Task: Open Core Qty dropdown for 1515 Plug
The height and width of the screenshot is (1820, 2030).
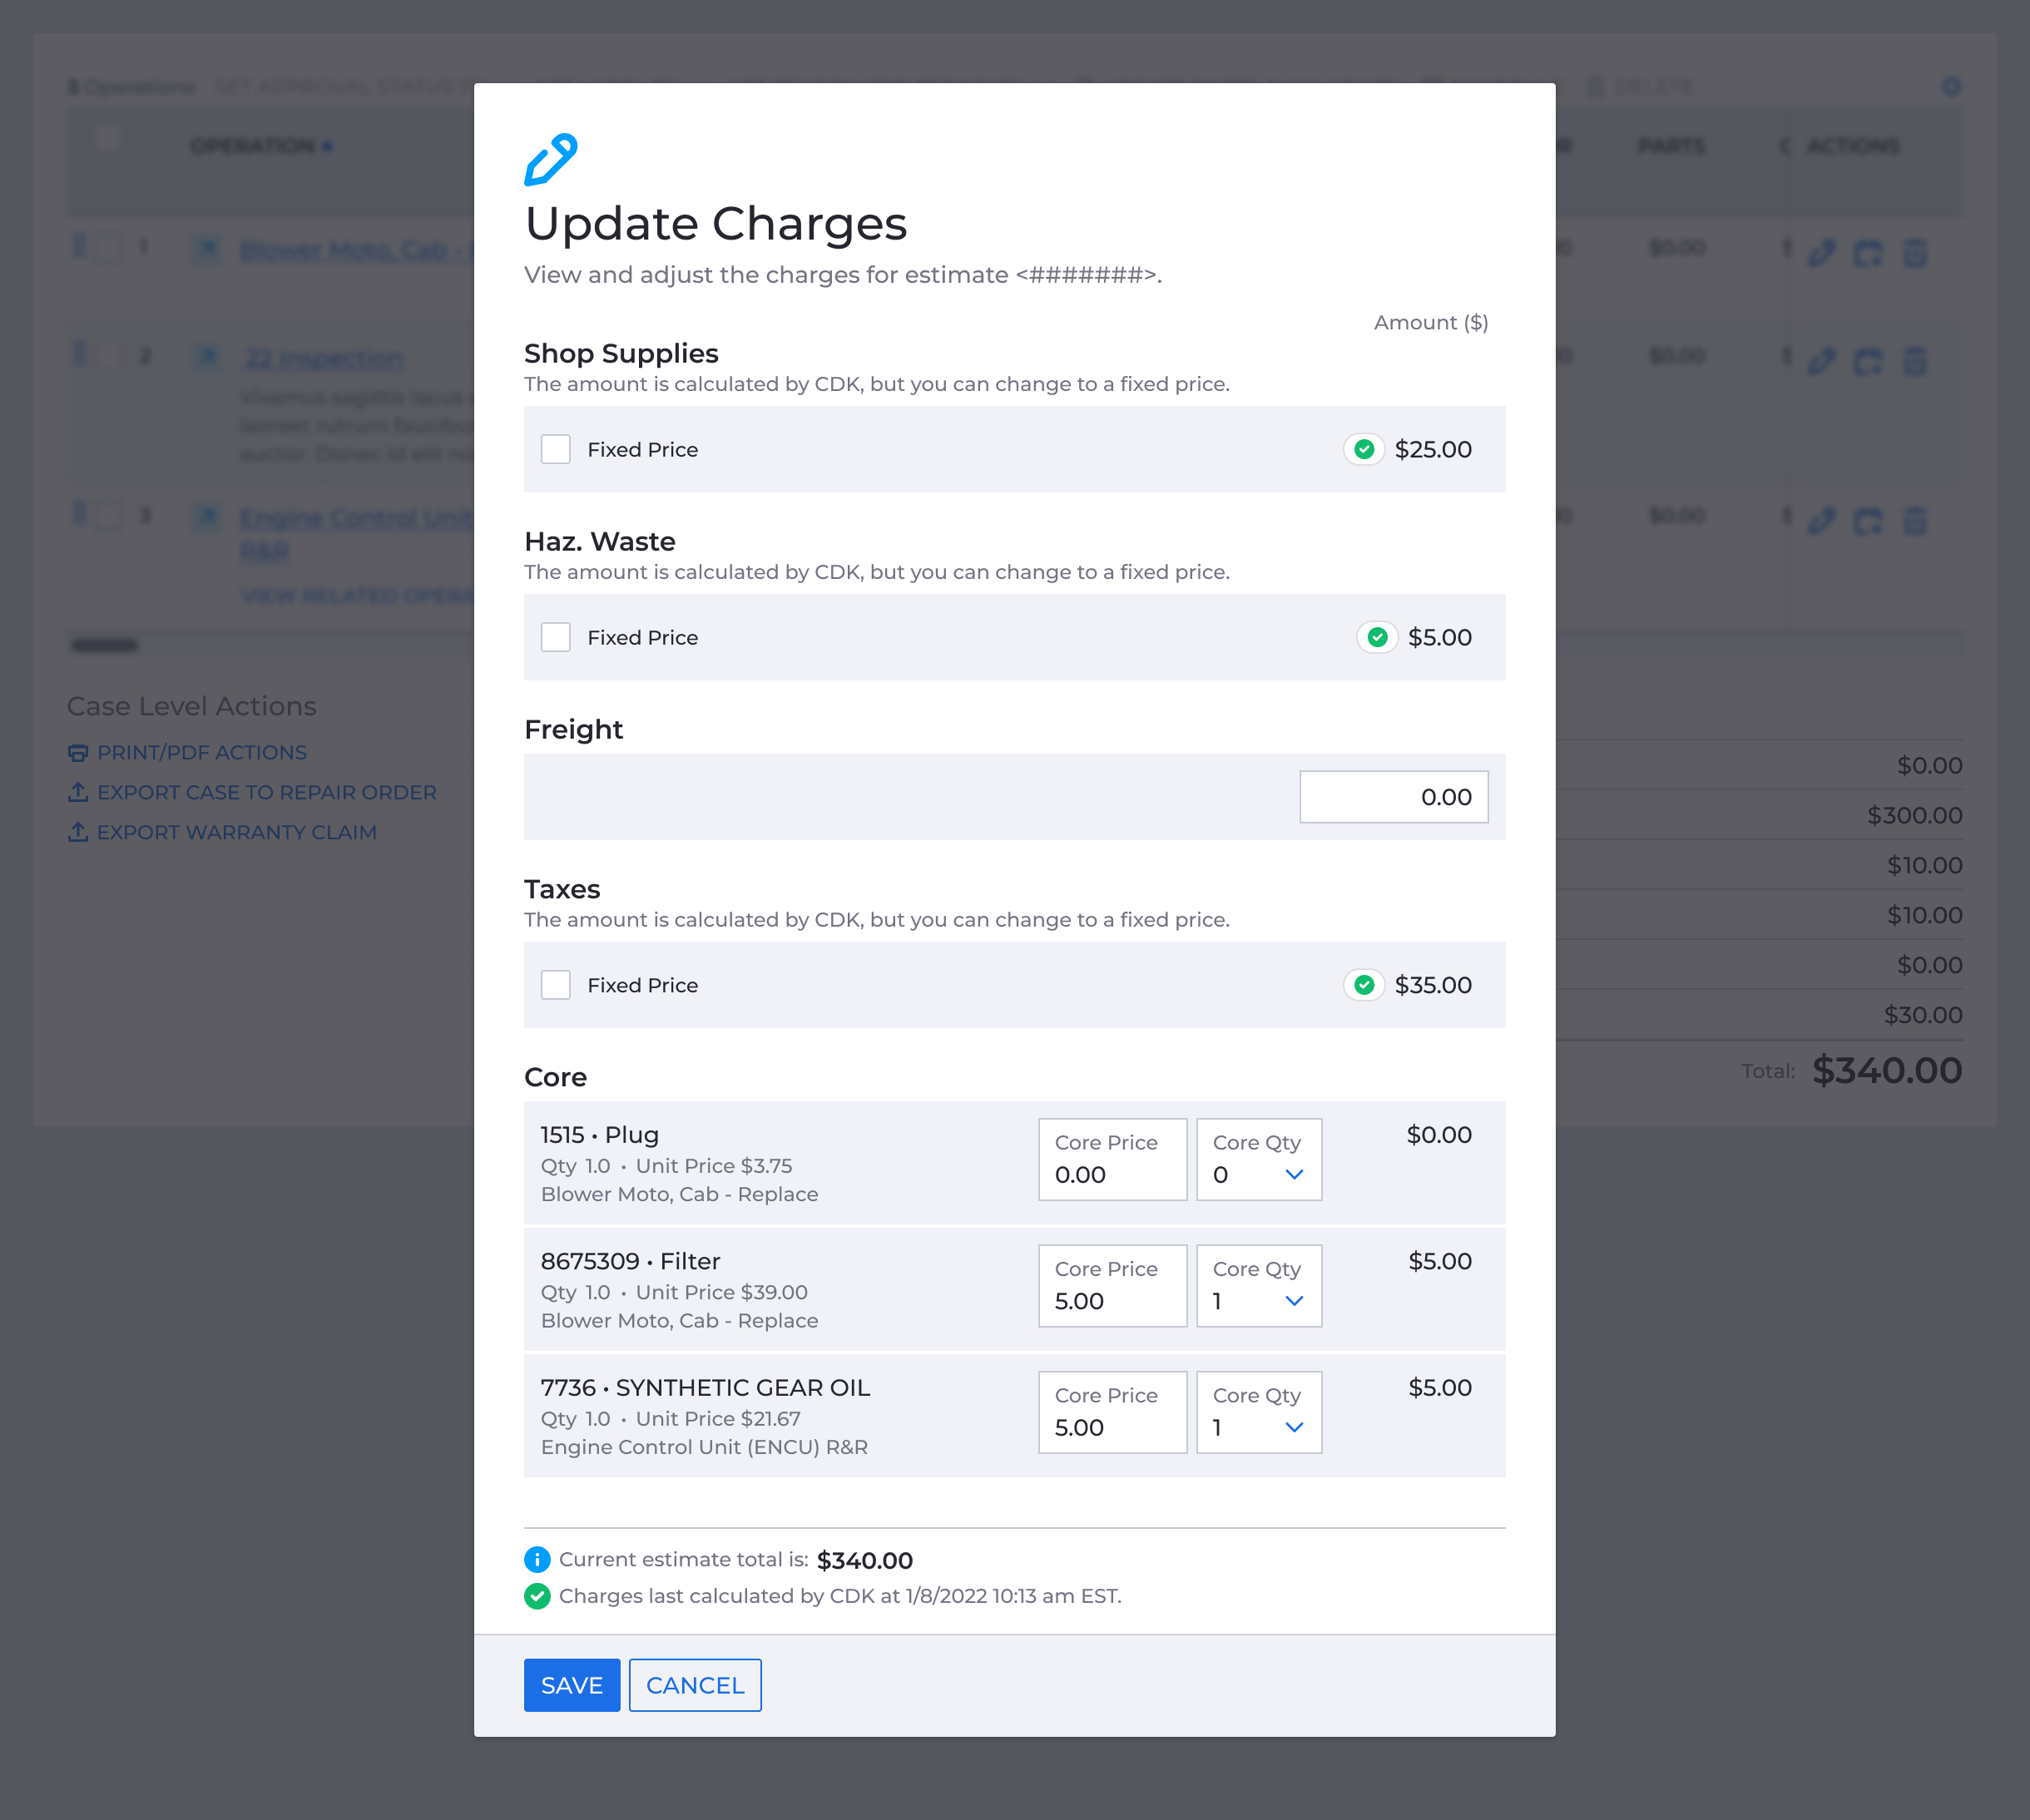Action: click(x=1259, y=1160)
